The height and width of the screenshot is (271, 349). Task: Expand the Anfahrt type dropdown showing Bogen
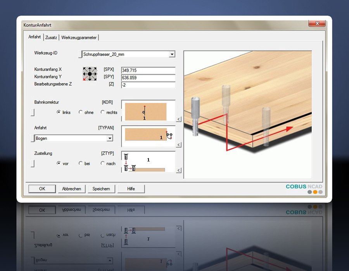tap(110, 138)
